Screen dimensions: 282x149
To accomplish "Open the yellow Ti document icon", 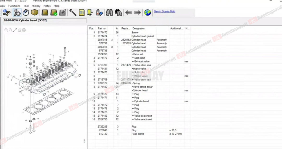I will pyautogui.click(x=82, y=13).
